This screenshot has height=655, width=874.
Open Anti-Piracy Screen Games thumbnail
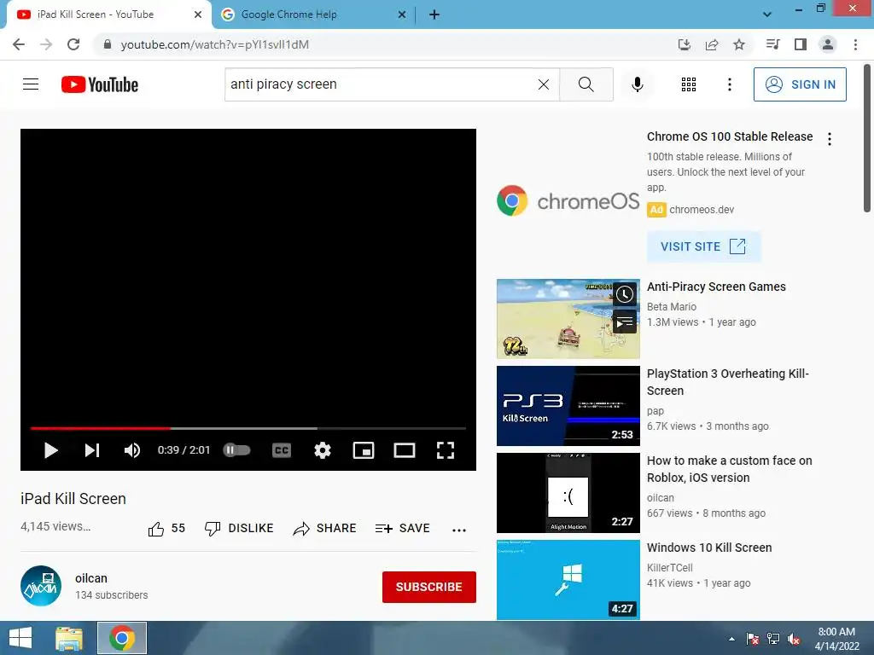pyautogui.click(x=568, y=319)
